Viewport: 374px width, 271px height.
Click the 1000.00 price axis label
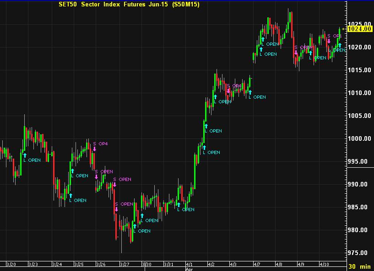coord(359,138)
